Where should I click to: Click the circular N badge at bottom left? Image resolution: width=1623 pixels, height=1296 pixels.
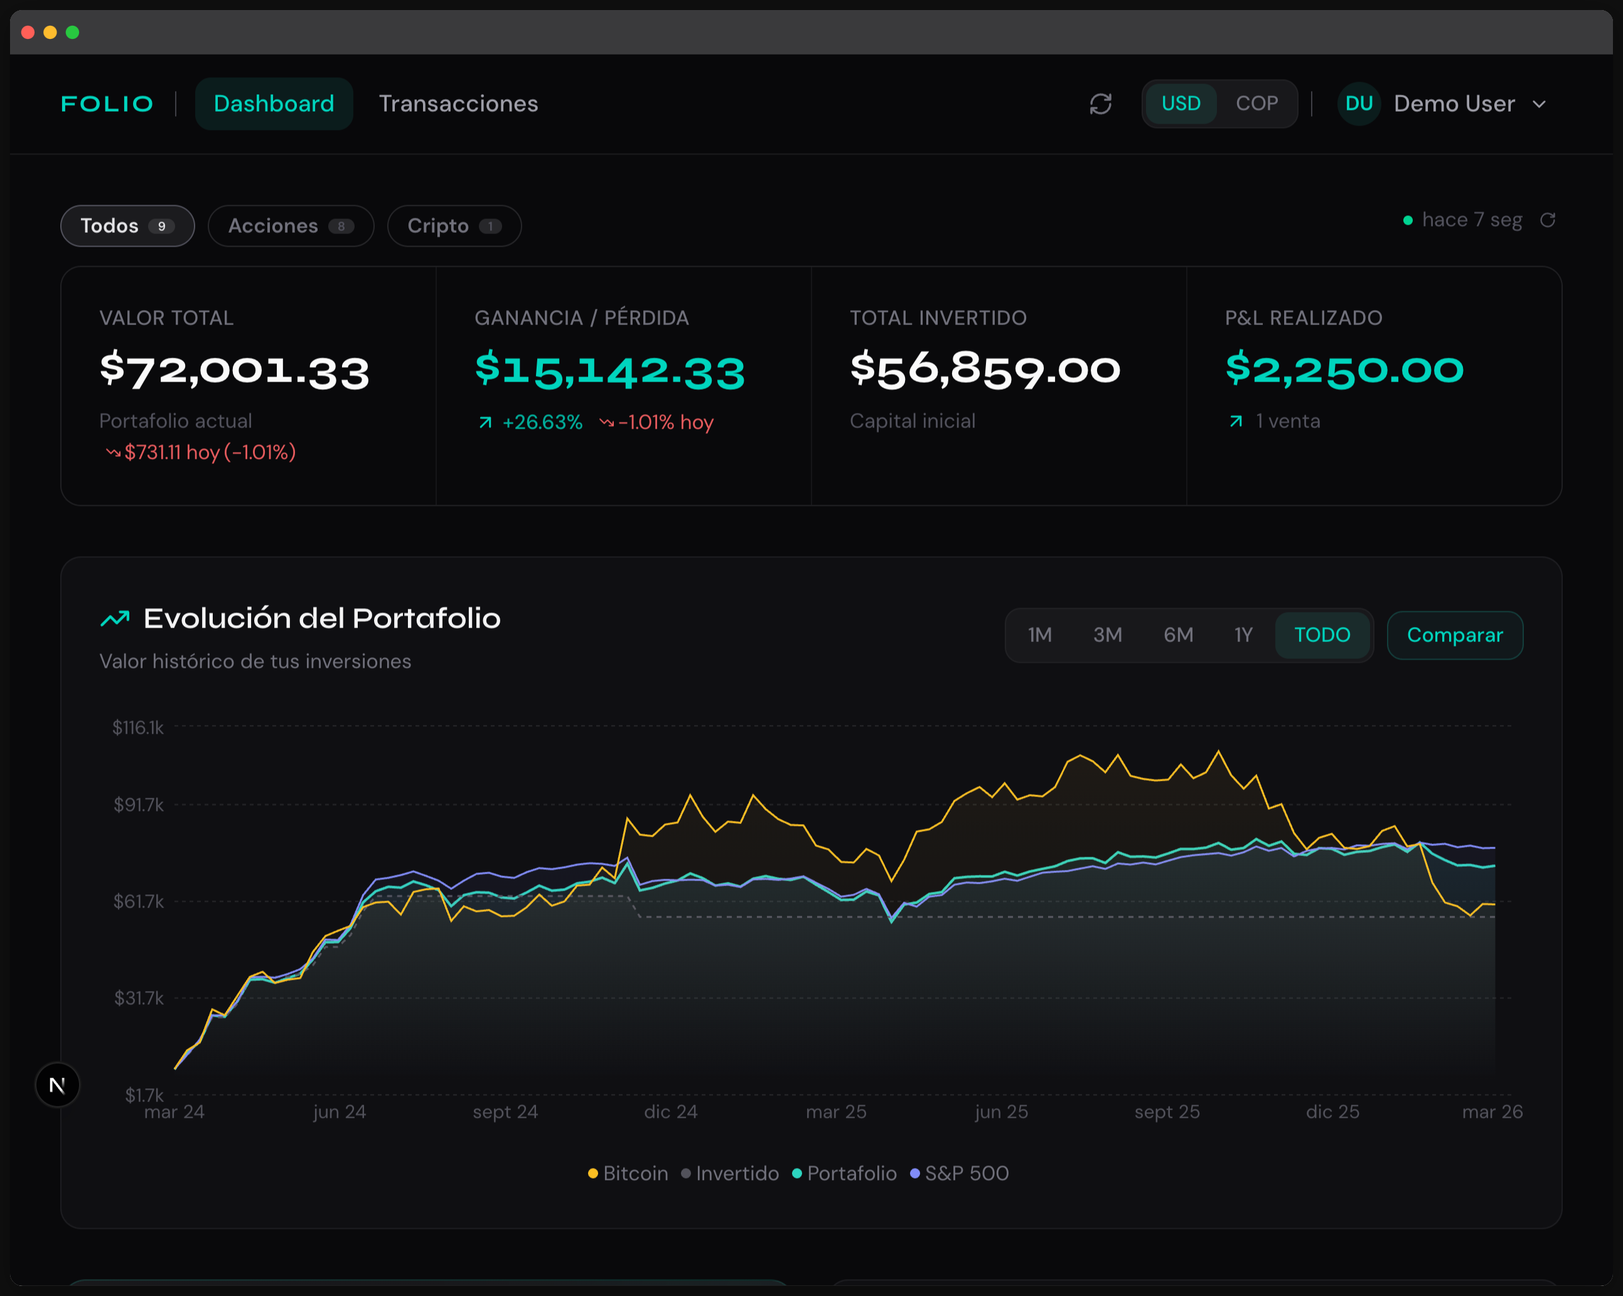tap(57, 1084)
